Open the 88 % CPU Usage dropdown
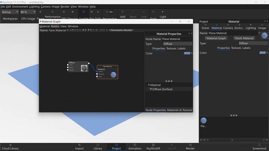269x151 pixels. [x=28, y=12]
